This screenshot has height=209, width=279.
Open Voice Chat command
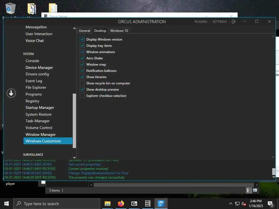tap(35, 41)
